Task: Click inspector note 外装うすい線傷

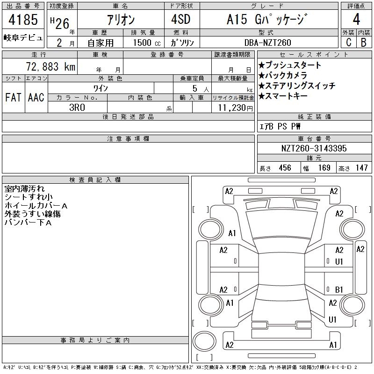Action: pyautogui.click(x=32, y=214)
